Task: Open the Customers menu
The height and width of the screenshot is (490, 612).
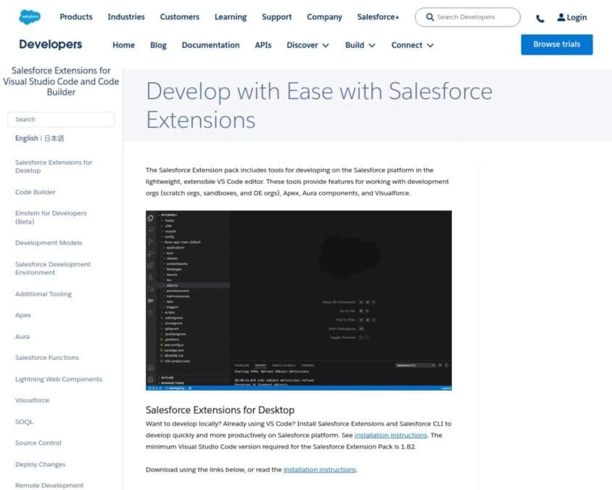Action: (180, 17)
